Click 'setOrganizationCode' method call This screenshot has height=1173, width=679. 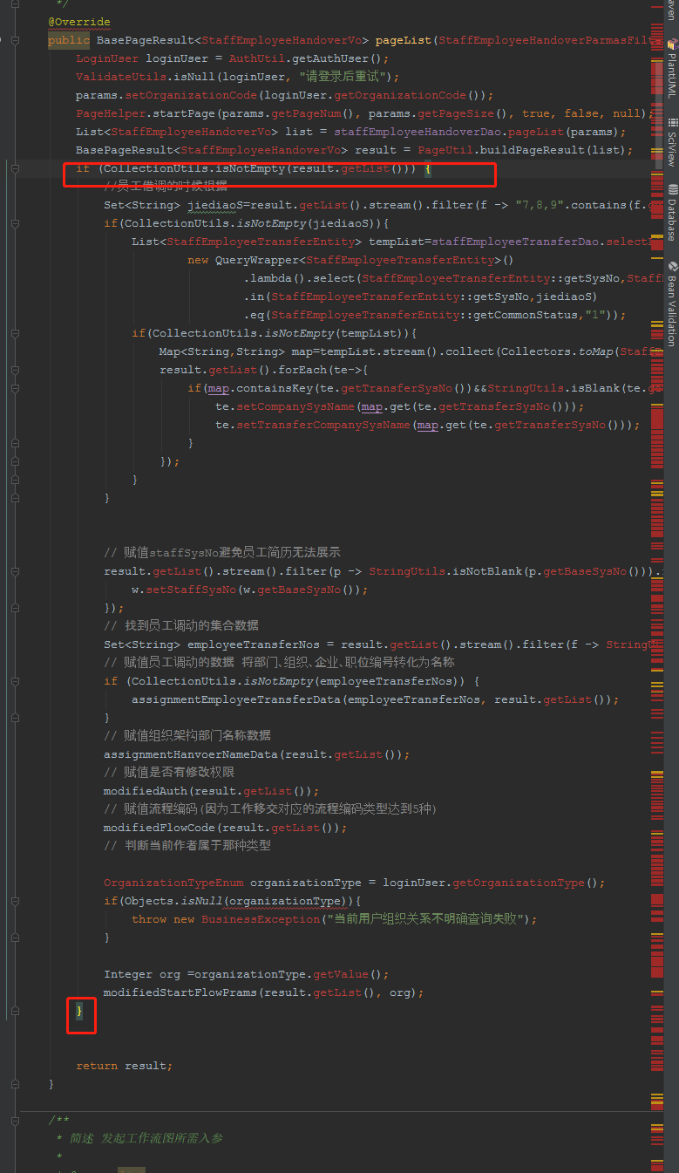[x=191, y=95]
